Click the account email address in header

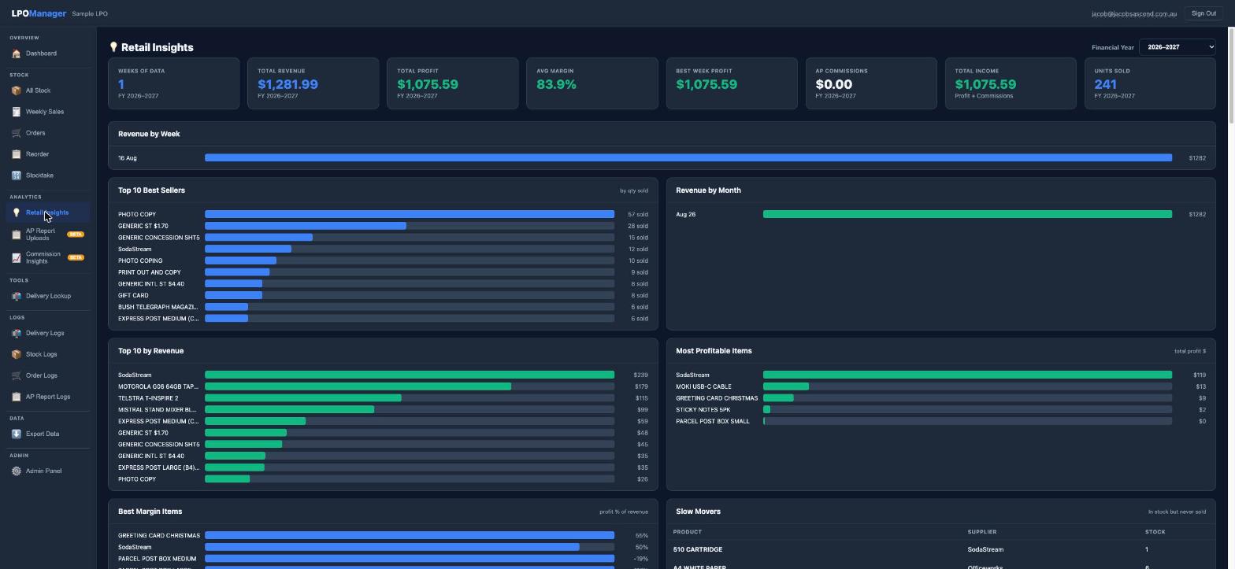point(1134,13)
